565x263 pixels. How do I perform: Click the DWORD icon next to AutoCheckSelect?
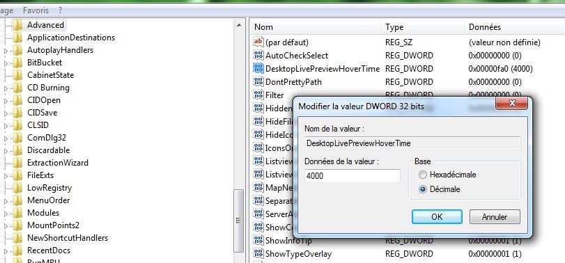[258, 56]
